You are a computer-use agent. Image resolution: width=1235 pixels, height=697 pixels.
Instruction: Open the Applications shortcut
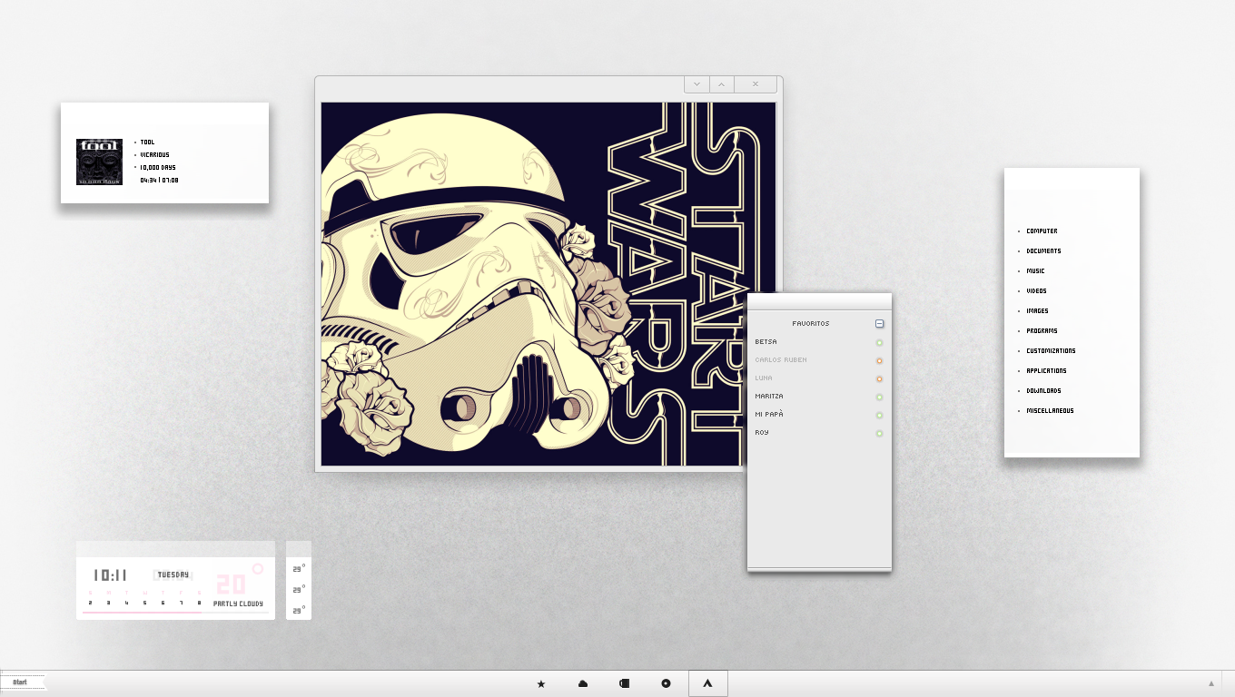[1046, 371]
